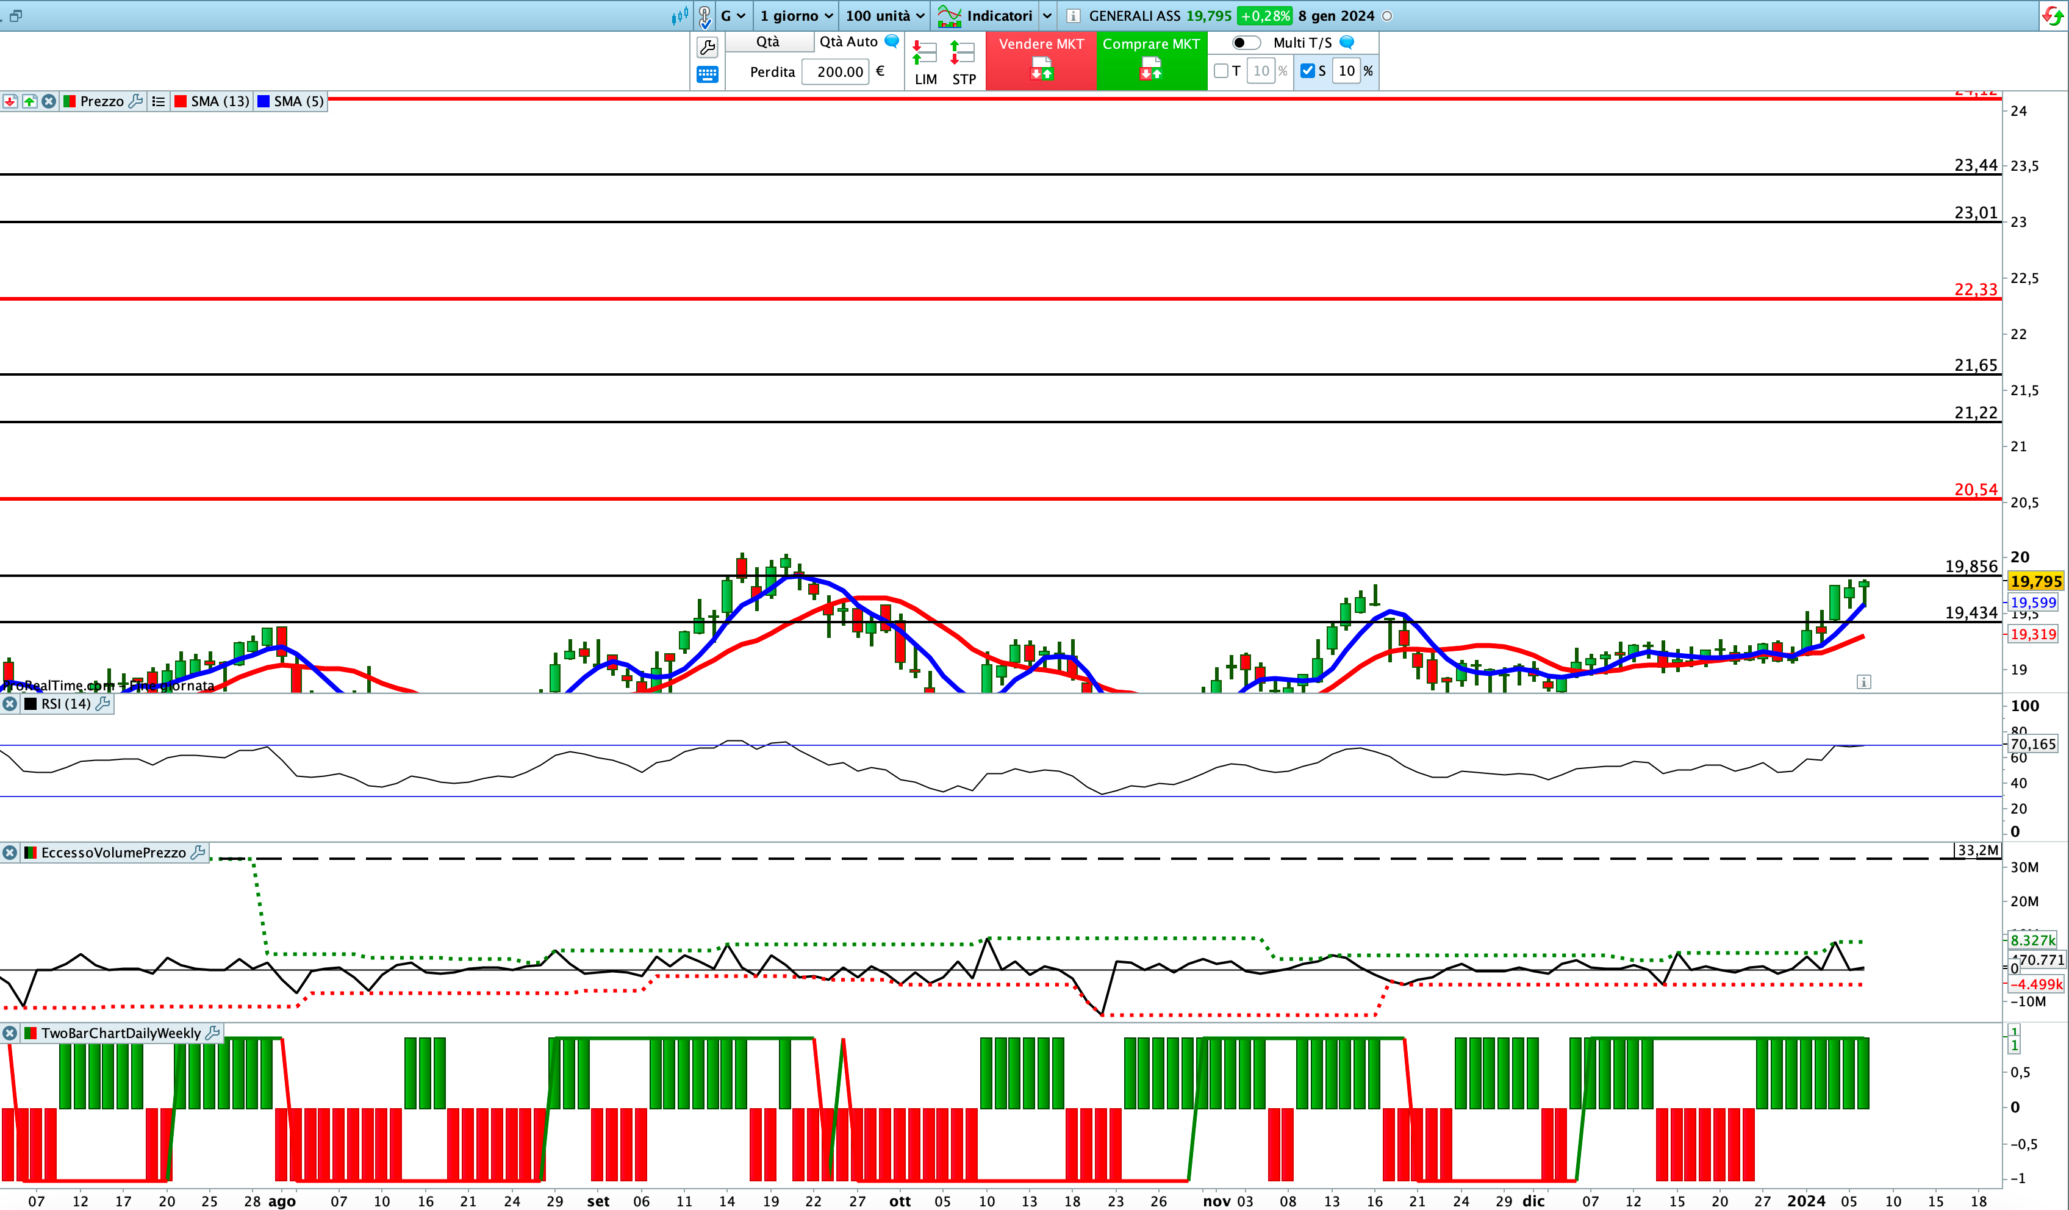The width and height of the screenshot is (2069, 1210).
Task: Open the 1 giorno timeframe dropdown
Action: 795,16
